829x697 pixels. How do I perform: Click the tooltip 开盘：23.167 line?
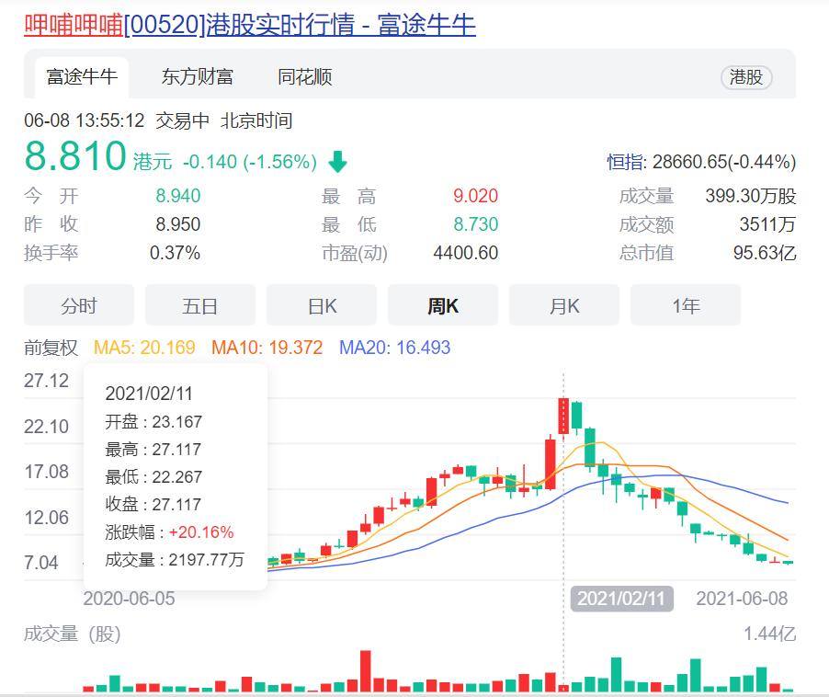[153, 421]
